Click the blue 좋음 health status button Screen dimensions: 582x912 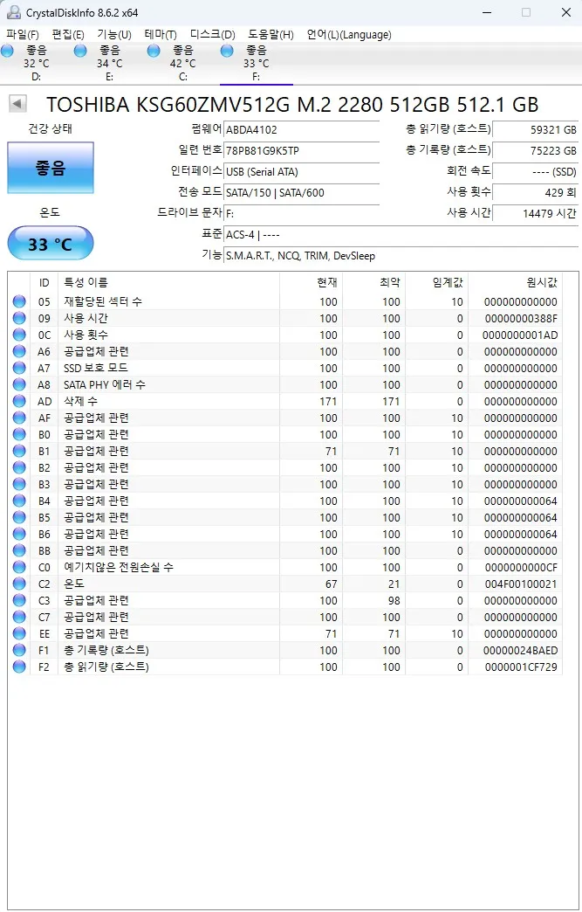coord(51,168)
